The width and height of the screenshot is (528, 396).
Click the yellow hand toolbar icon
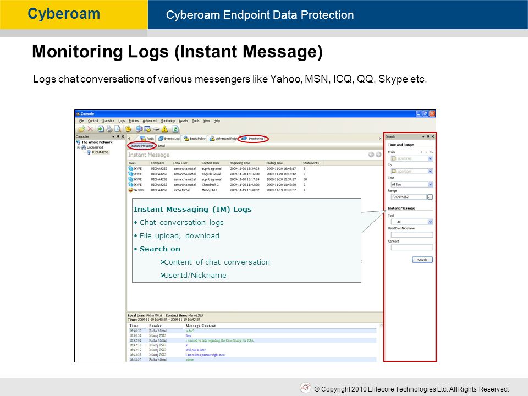129,129
